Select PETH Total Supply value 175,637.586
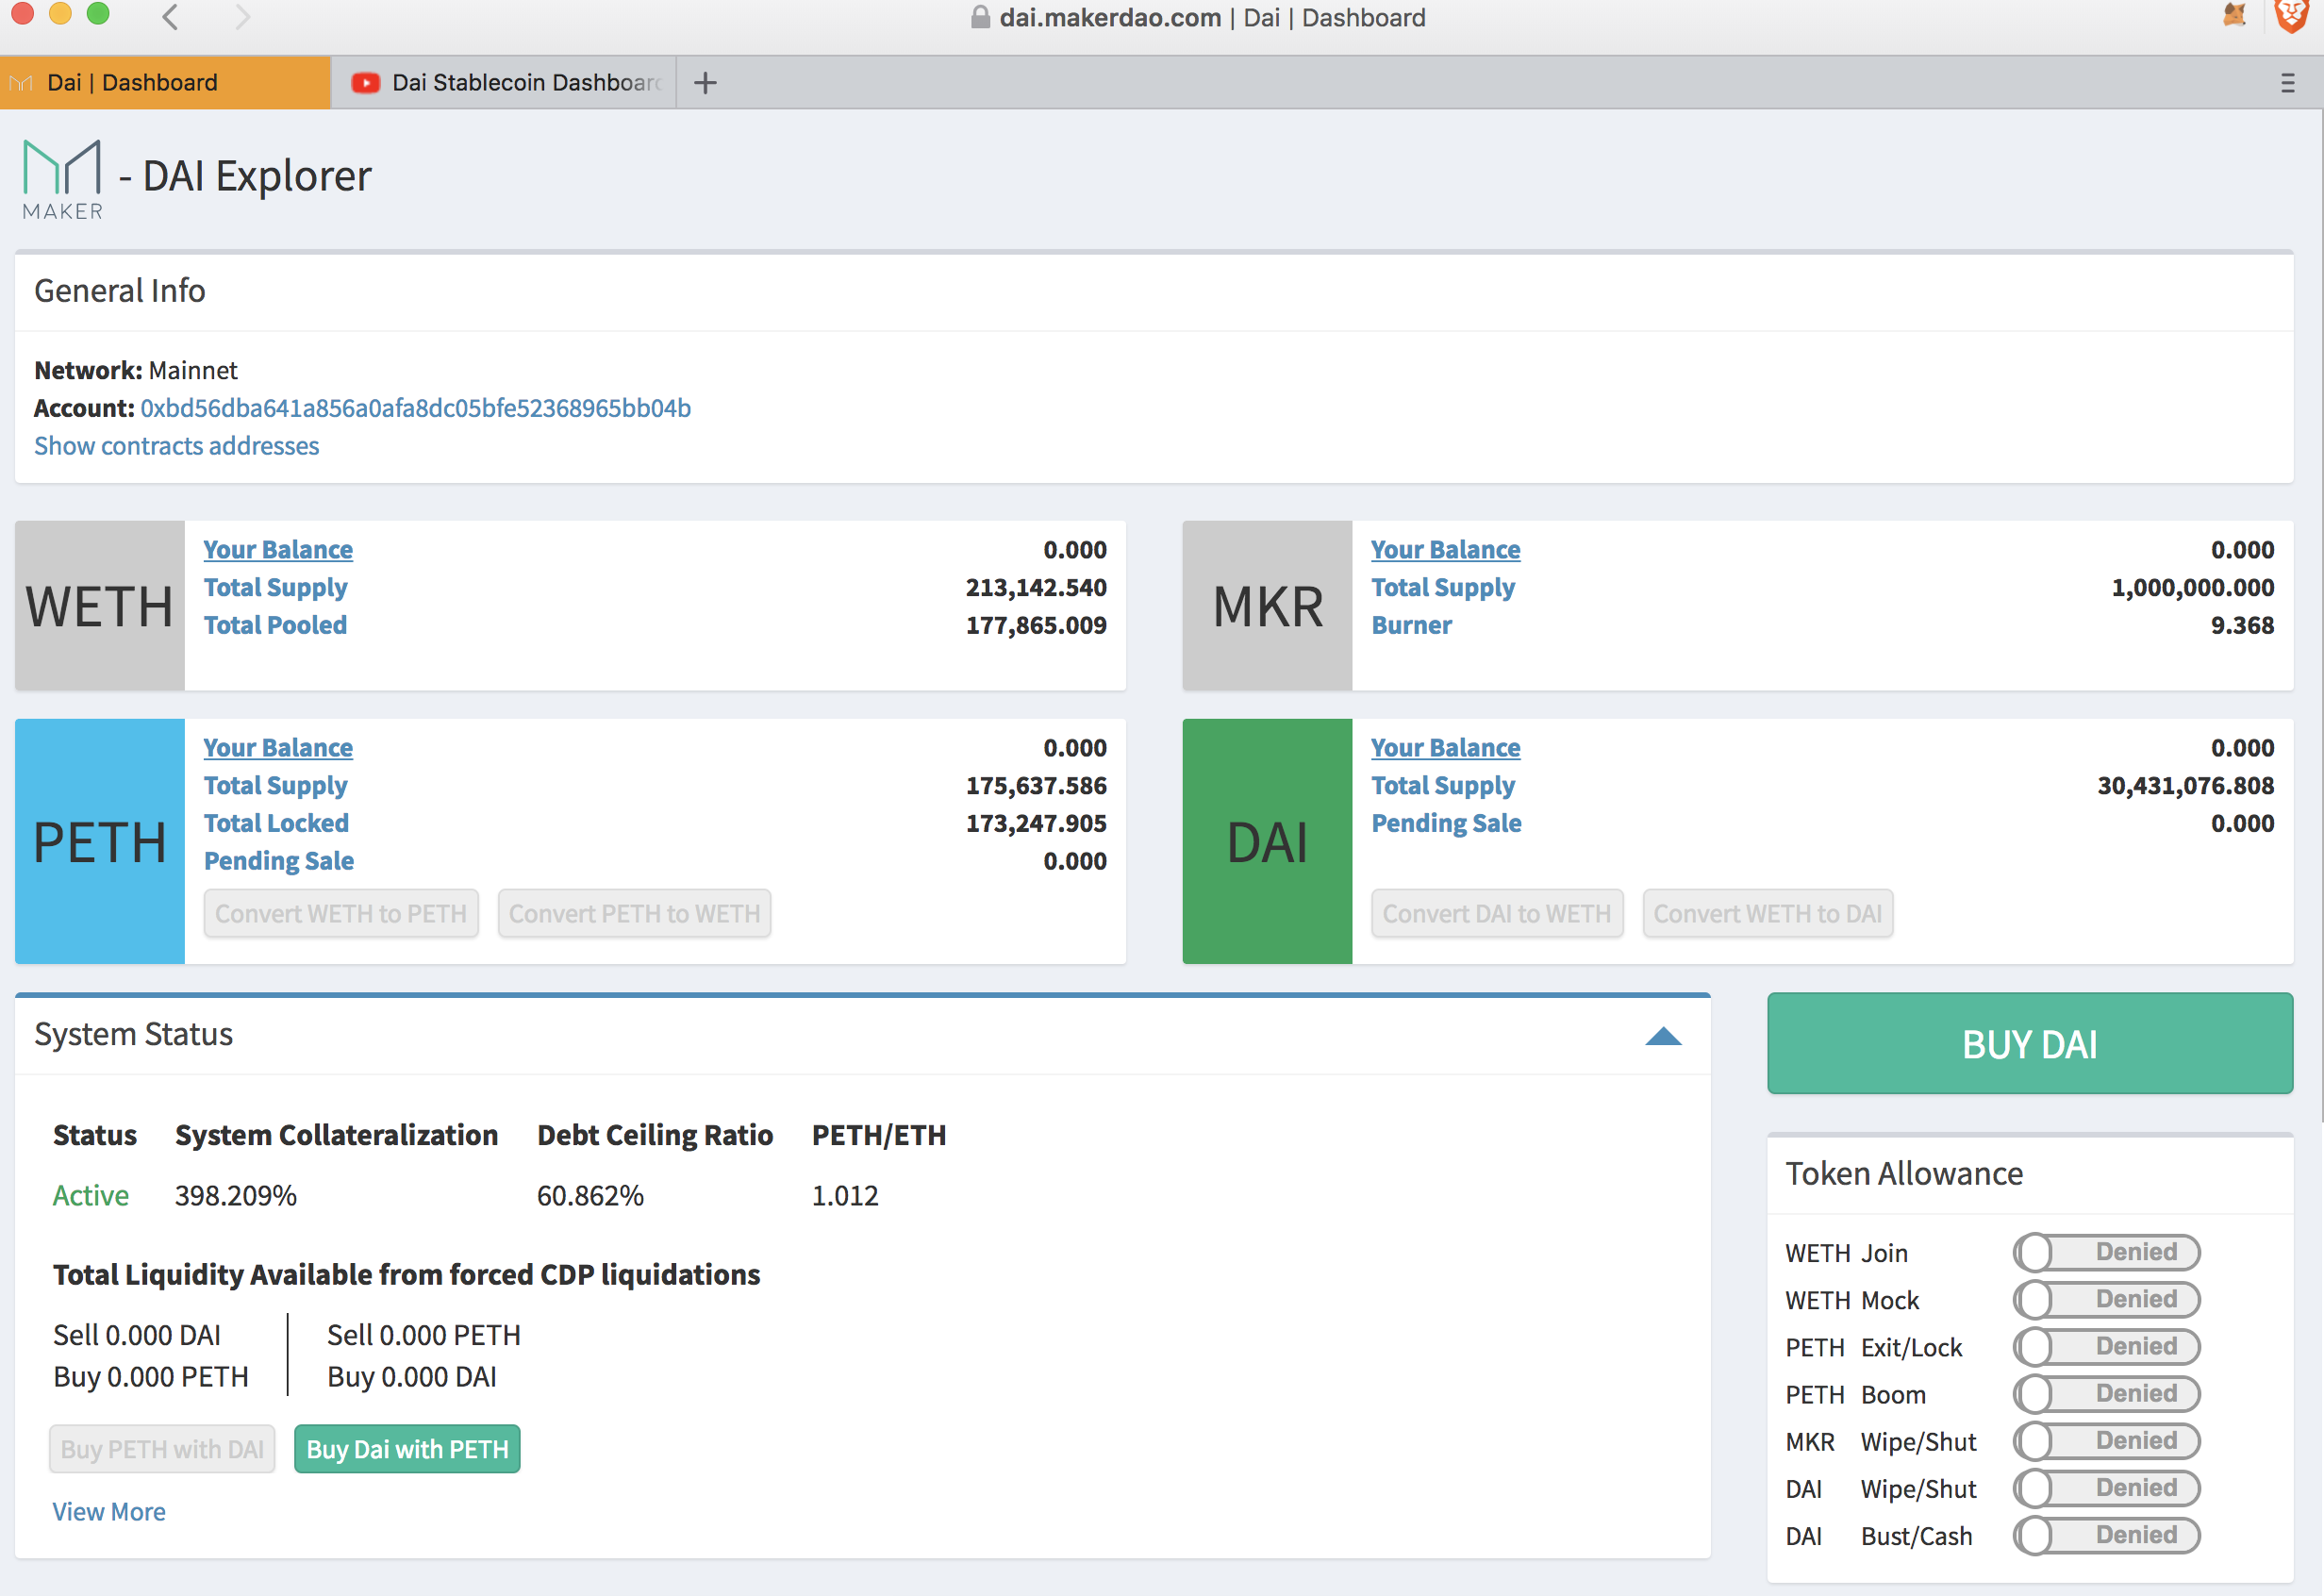Viewport: 2324px width, 1596px height. [1036, 785]
